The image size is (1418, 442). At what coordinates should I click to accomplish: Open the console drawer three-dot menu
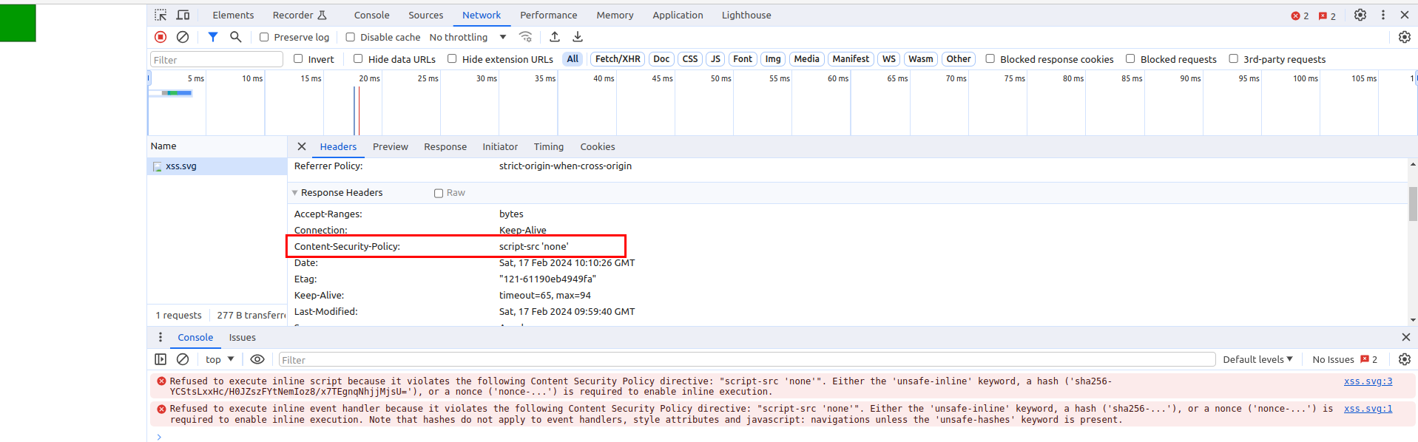[x=161, y=337]
